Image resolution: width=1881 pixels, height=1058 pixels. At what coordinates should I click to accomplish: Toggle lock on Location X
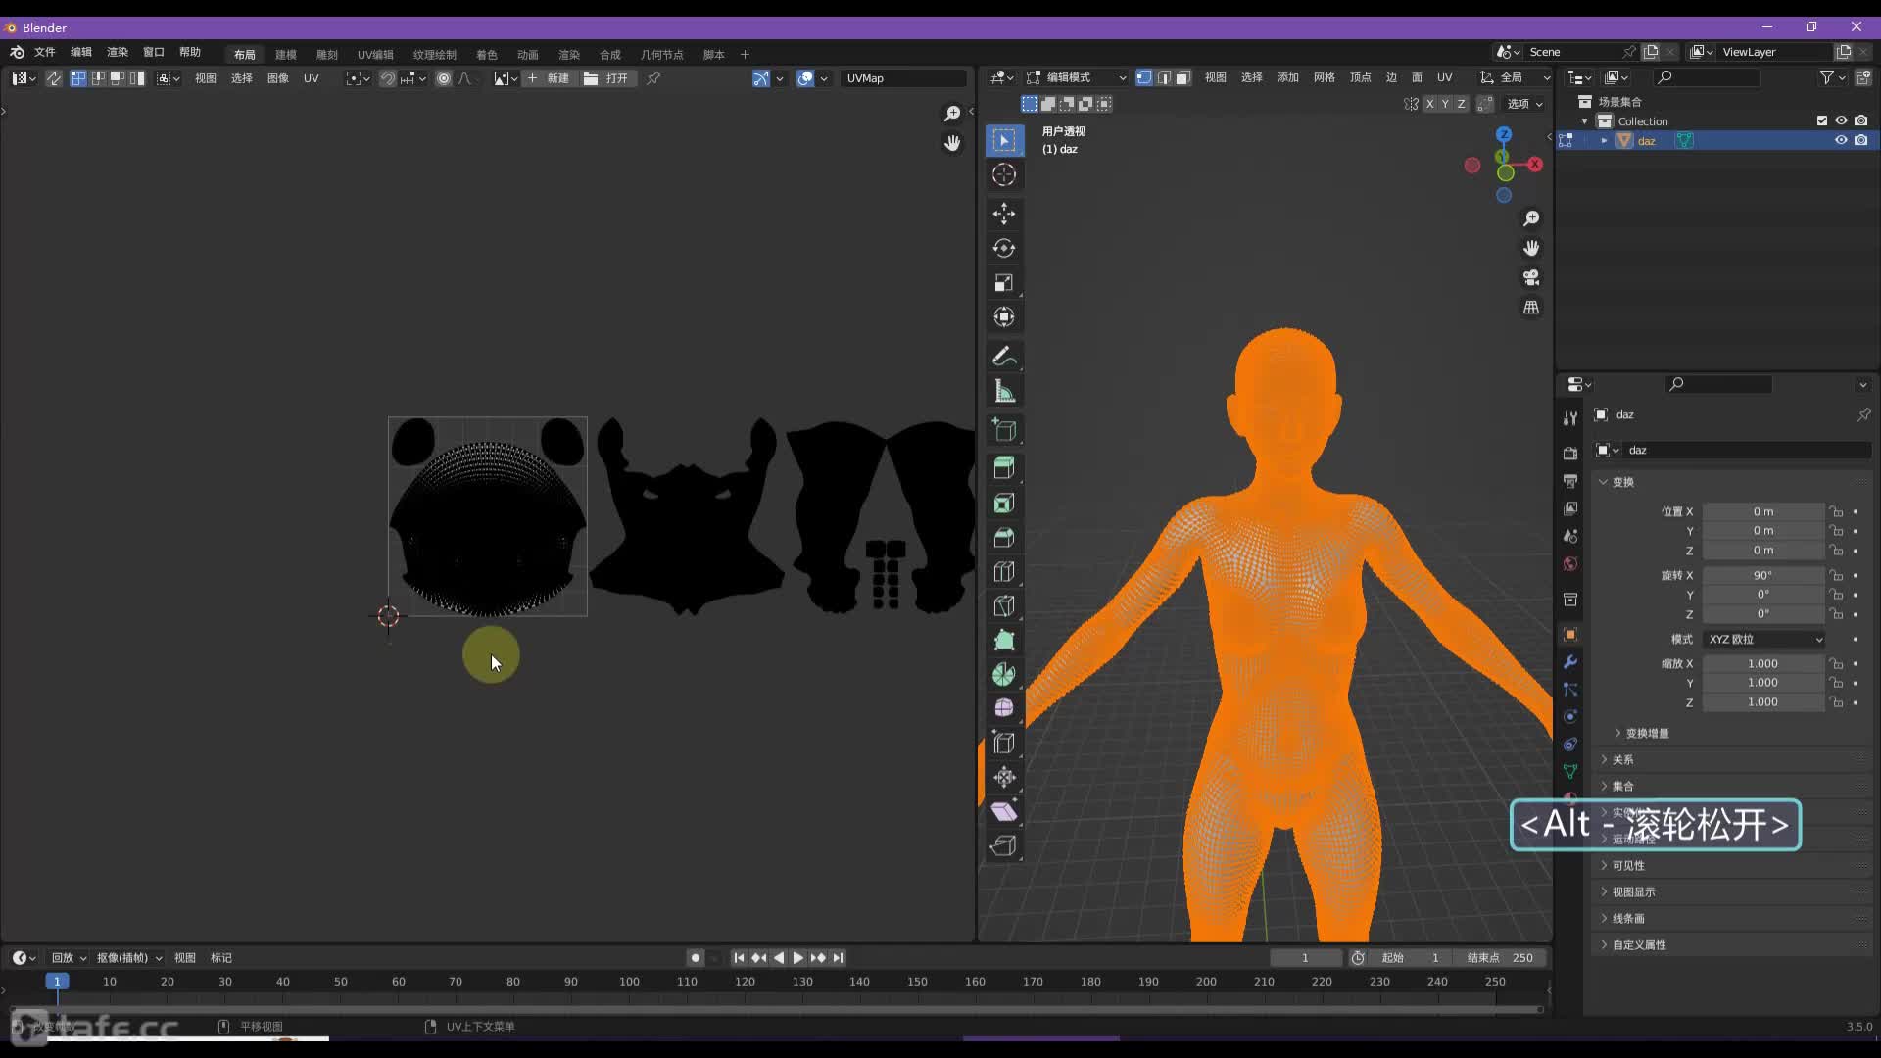(1837, 512)
